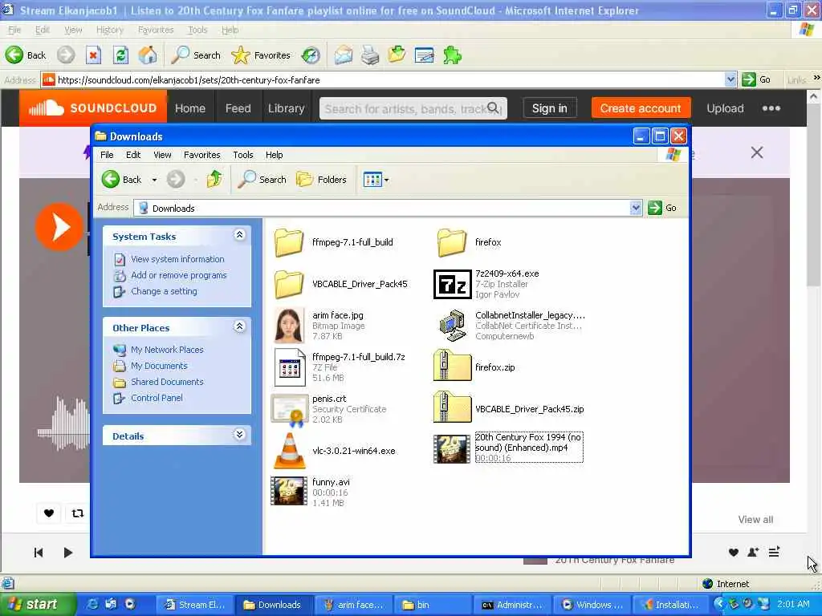Switch to the Administrator taskbar window
Screen dimensions: 822x616
511,605
